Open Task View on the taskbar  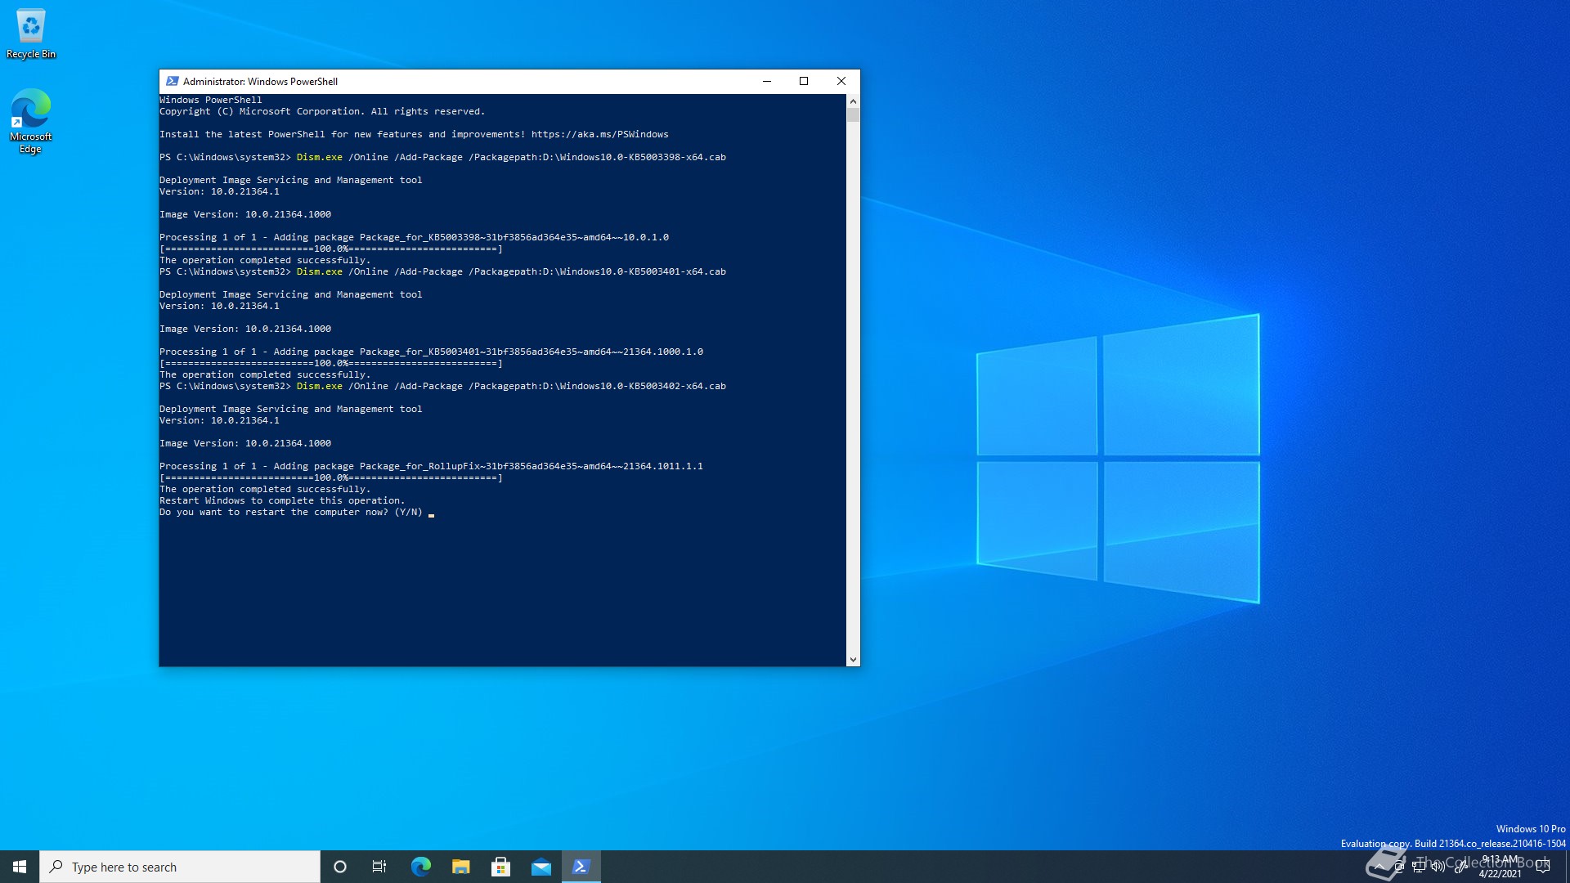tap(379, 867)
